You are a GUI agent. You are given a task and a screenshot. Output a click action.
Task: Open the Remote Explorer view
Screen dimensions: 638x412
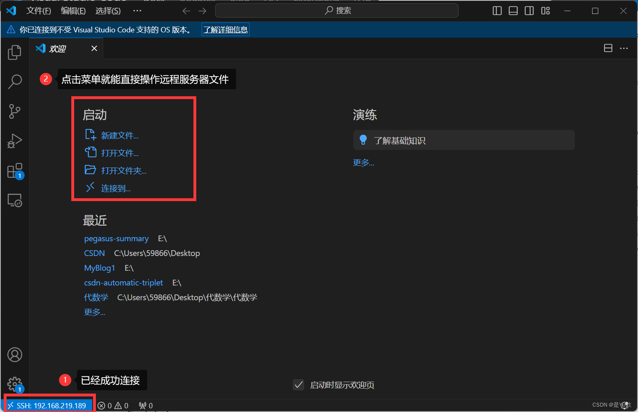click(x=15, y=200)
